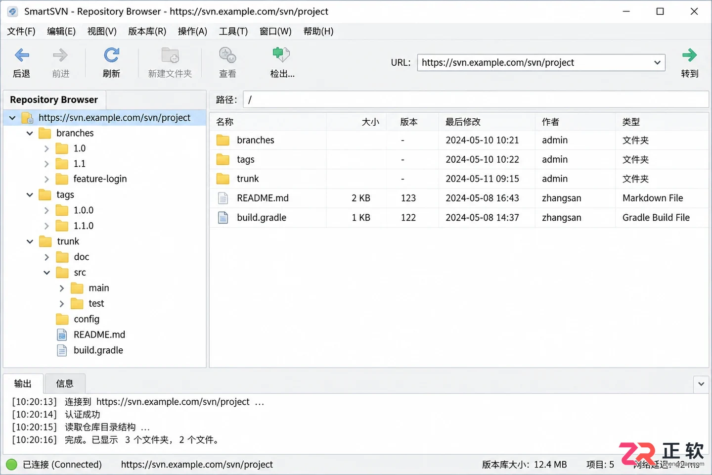This screenshot has width=712, height=475.
Task: Open the 版本库(R) menu
Action: pyautogui.click(x=147, y=31)
